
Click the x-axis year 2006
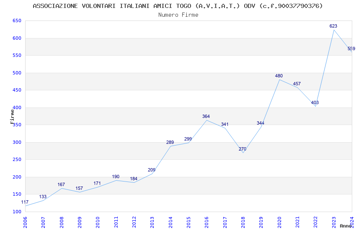pyautogui.click(x=25, y=222)
